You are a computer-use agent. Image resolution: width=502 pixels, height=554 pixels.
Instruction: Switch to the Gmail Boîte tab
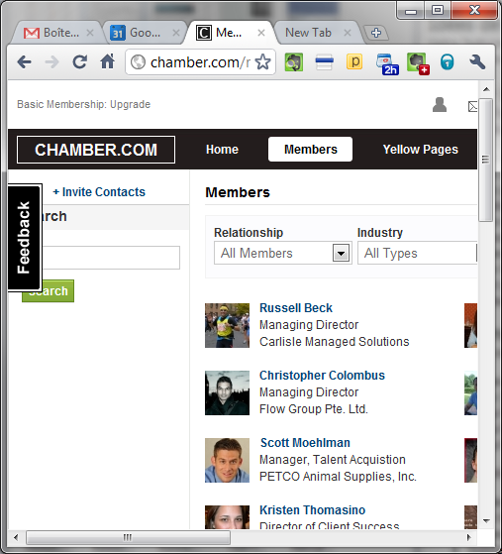coord(57,33)
